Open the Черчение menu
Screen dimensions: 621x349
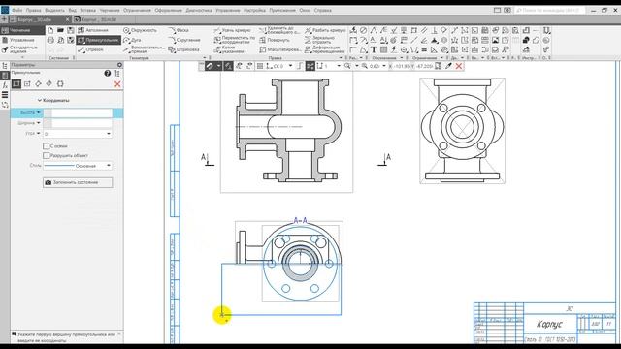(110, 11)
